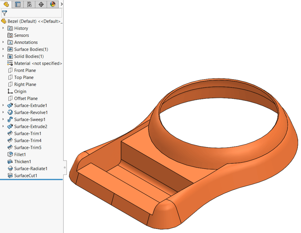
Task: Open the PropertyManager tab
Action: (17, 4)
